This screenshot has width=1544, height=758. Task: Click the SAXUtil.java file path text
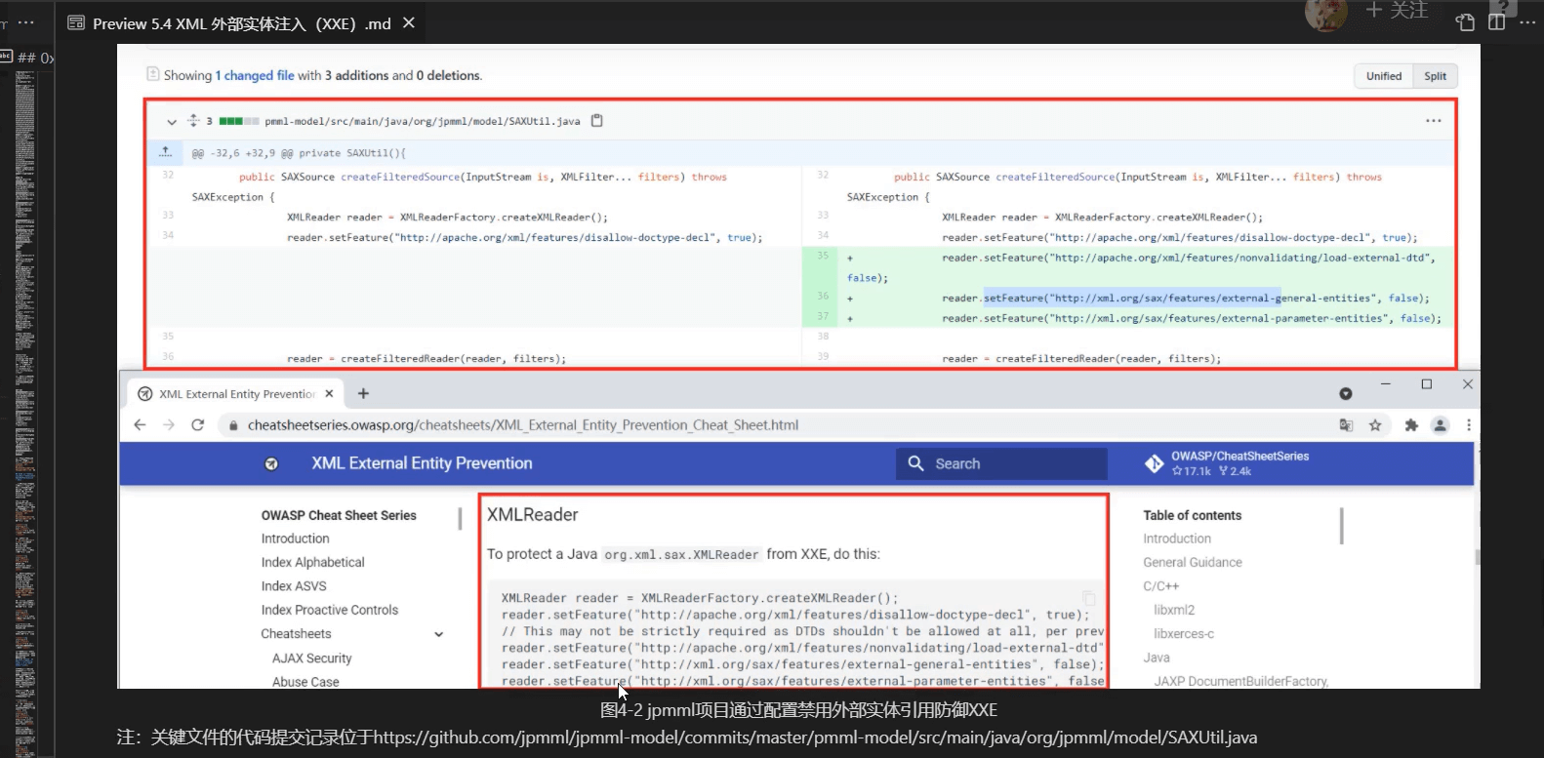click(x=422, y=122)
